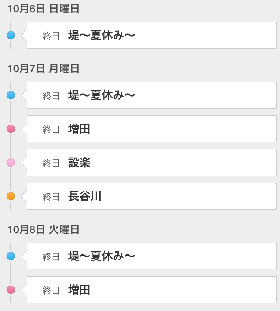Select the 10月6日 日曜日 date header
Image resolution: width=280 pixels, height=311 pixels.
[x=43, y=9]
